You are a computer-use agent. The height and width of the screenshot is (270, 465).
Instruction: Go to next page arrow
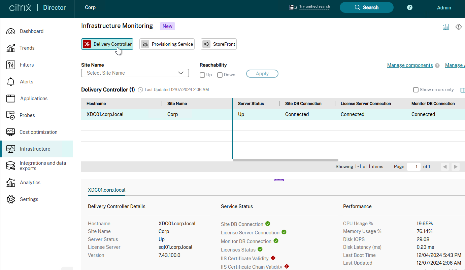pyautogui.click(x=456, y=167)
